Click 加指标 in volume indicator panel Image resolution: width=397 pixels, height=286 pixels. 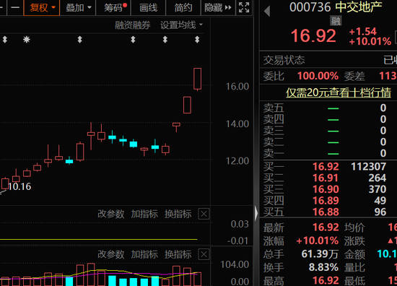pyautogui.click(x=144, y=254)
